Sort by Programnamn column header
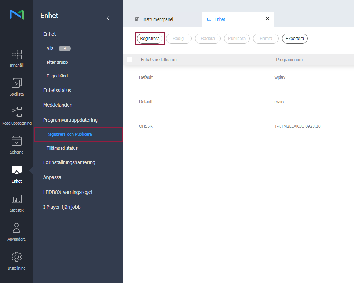354x283 pixels. (x=289, y=60)
